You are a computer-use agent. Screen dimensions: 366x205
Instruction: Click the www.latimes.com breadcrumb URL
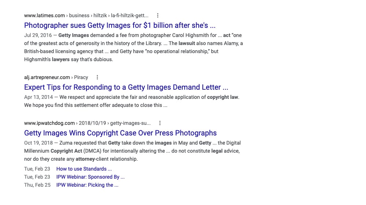pyautogui.click(x=86, y=15)
